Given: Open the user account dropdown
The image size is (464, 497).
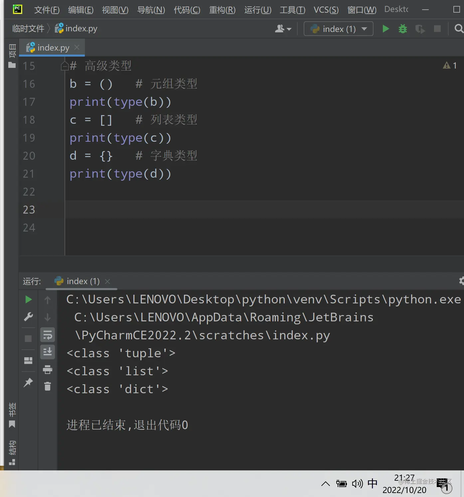Looking at the screenshot, I should tap(283, 29).
